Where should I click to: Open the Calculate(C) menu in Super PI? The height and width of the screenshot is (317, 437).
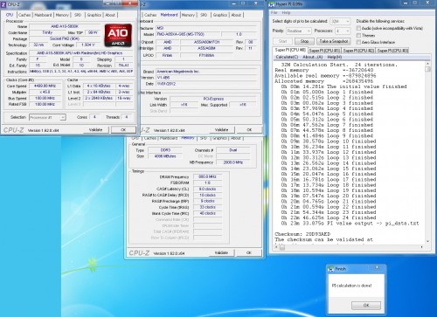pyautogui.click(x=287, y=57)
